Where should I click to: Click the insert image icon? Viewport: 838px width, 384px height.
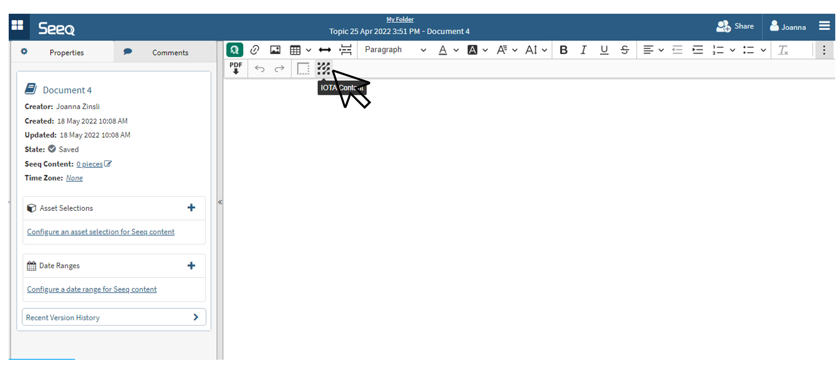275,50
